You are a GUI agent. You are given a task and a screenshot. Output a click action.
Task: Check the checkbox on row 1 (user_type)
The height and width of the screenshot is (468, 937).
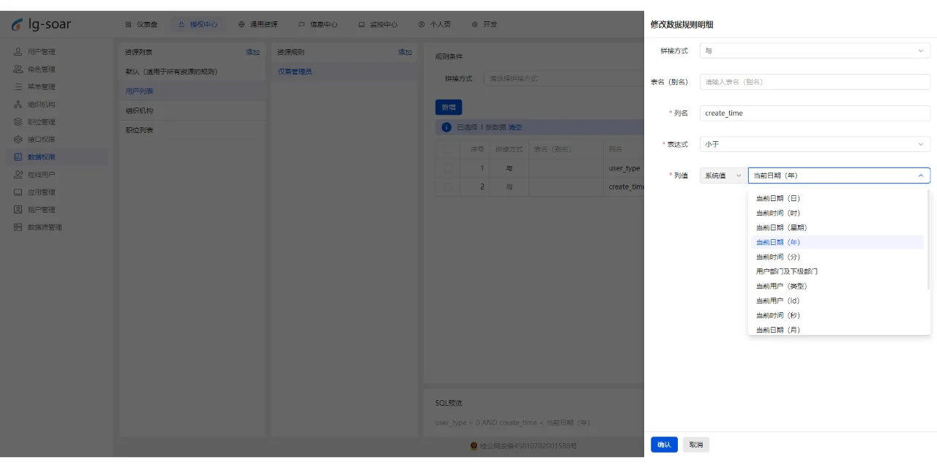coord(447,167)
